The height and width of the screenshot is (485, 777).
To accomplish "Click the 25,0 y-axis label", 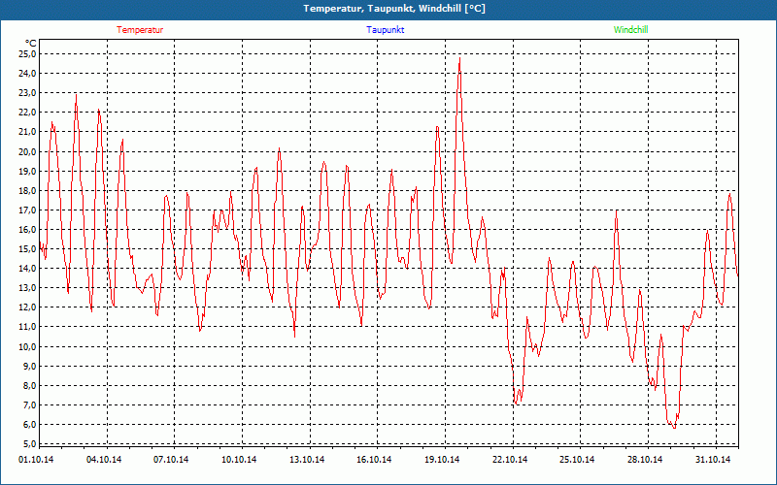I will click(x=28, y=53).
